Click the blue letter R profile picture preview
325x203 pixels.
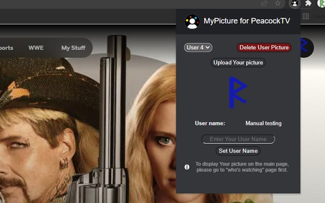(x=237, y=91)
